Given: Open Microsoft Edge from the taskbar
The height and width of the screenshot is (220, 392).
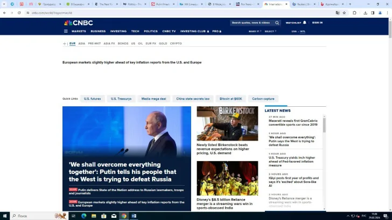Looking at the screenshot, I should (83, 216).
